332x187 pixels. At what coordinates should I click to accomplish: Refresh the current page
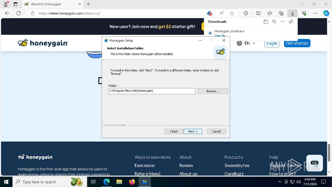coord(19,13)
